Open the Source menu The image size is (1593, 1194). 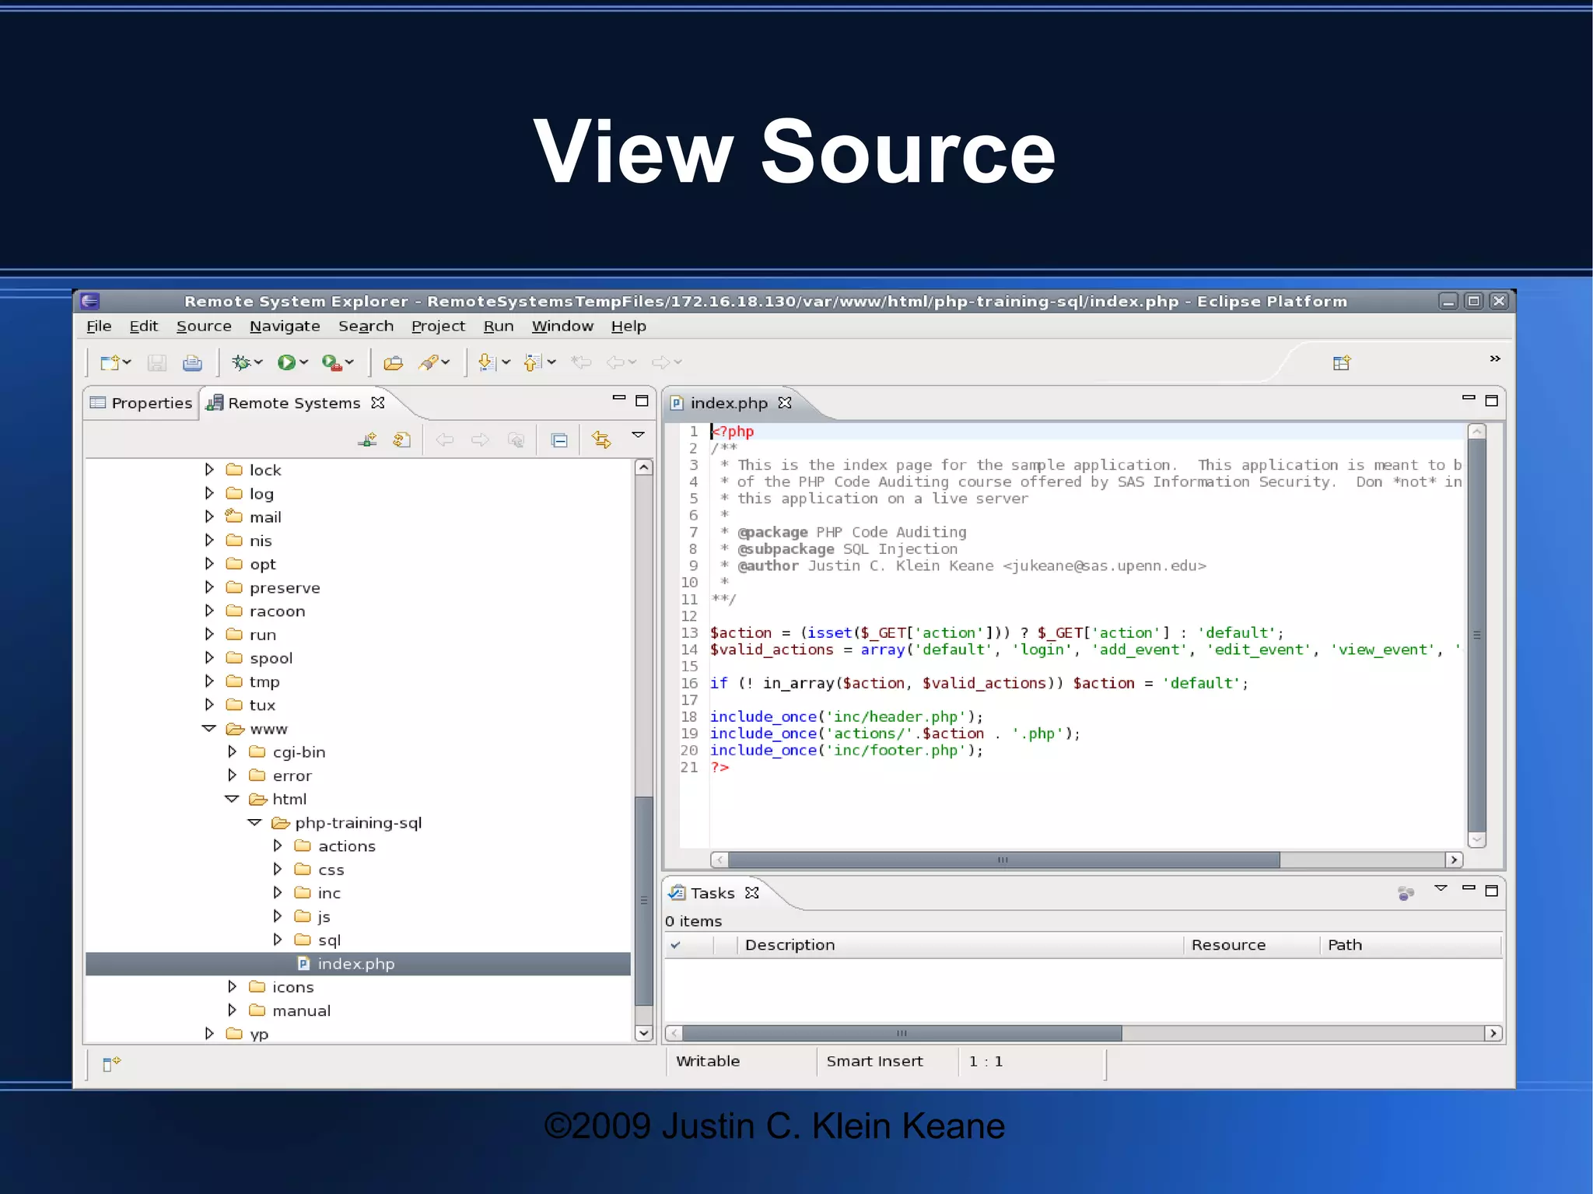pyautogui.click(x=204, y=327)
